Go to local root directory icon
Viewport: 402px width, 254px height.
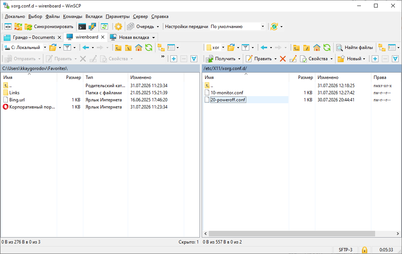pos(128,48)
